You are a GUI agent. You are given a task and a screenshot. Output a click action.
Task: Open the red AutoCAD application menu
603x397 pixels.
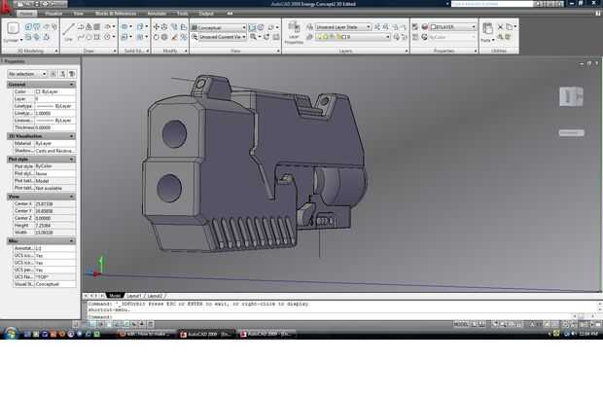point(6,8)
